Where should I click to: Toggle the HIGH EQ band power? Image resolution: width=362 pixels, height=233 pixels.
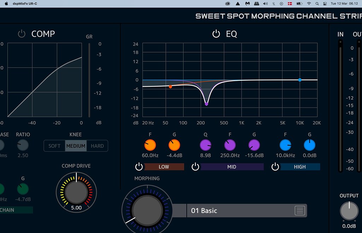(x=275, y=167)
